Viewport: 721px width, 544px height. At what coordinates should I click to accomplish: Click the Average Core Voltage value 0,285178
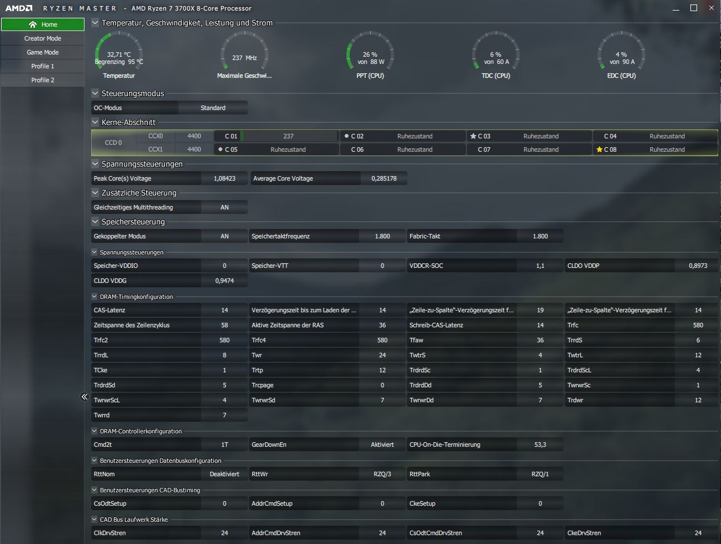[384, 178]
